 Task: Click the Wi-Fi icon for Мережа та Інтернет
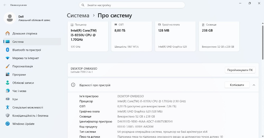click(8, 58)
